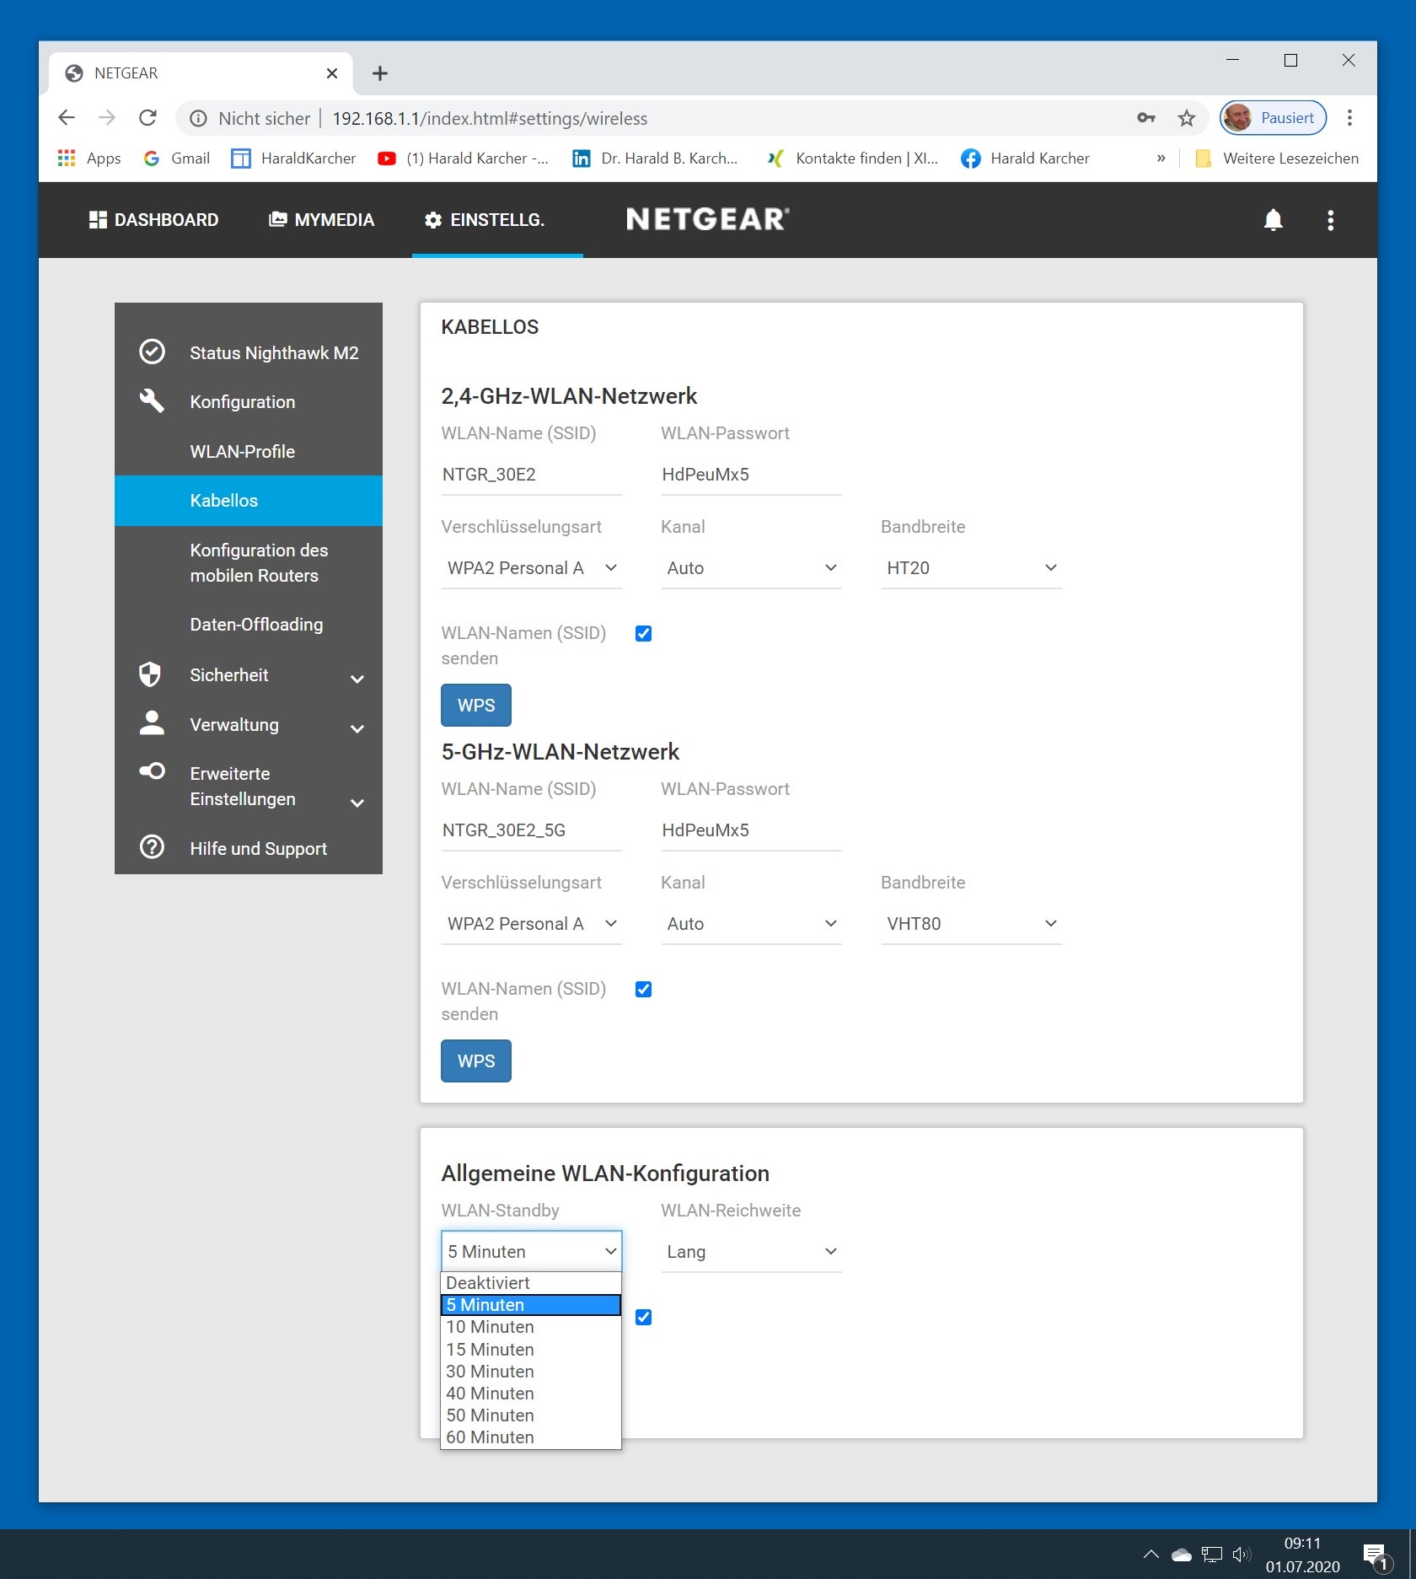Open Windows notification center in taskbar
The height and width of the screenshot is (1579, 1416).
click(x=1375, y=1555)
